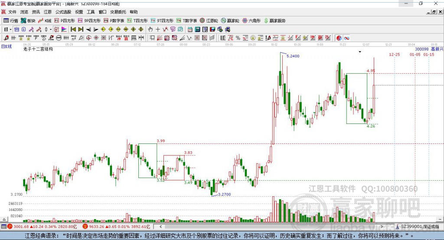Jump to first bar with skip-start icon

pyautogui.click(x=73, y=29)
